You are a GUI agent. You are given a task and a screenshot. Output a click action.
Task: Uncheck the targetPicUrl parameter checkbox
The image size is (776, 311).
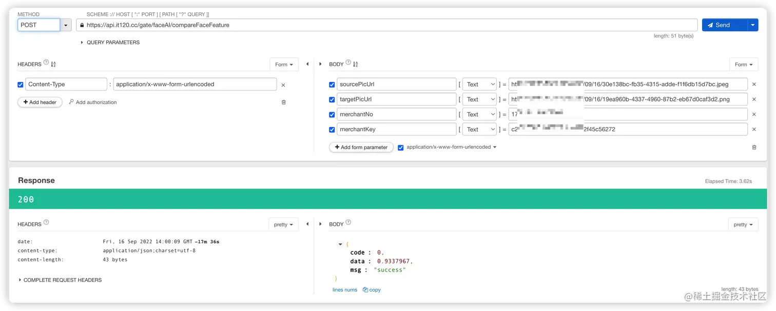tap(332, 99)
